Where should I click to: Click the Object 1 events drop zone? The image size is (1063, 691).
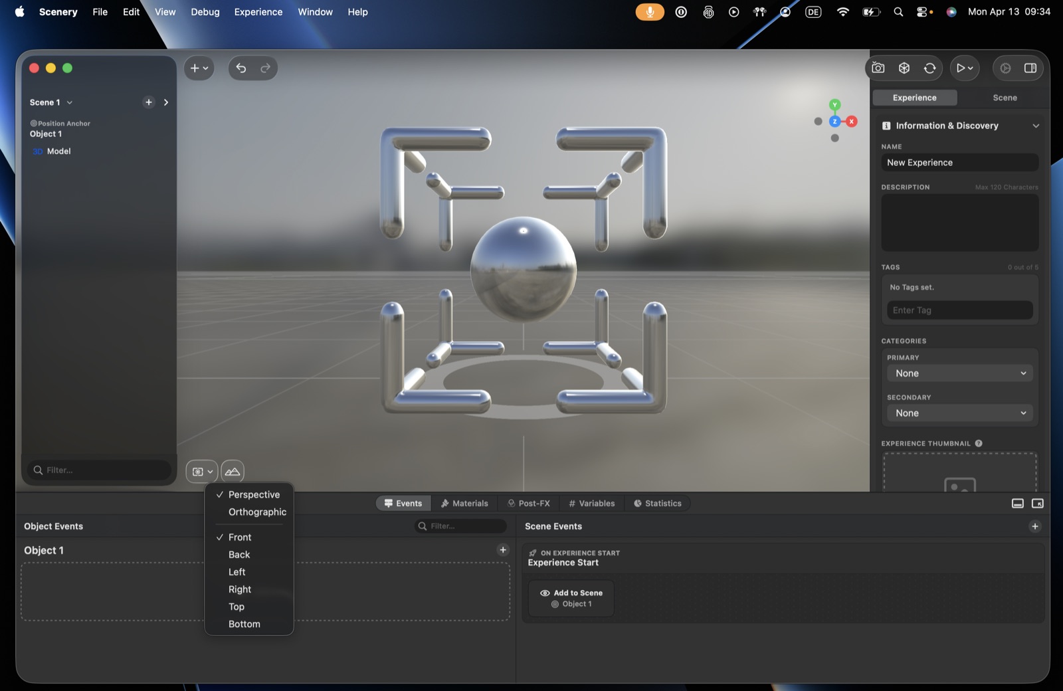pos(266,591)
